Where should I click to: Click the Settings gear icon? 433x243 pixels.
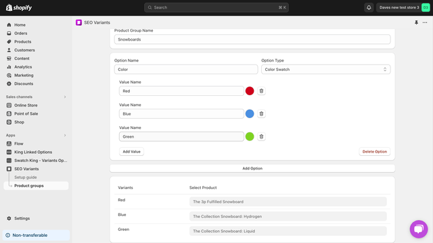click(9, 218)
